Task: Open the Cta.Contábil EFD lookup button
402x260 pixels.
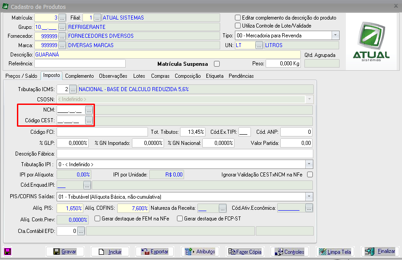Action: (81, 231)
